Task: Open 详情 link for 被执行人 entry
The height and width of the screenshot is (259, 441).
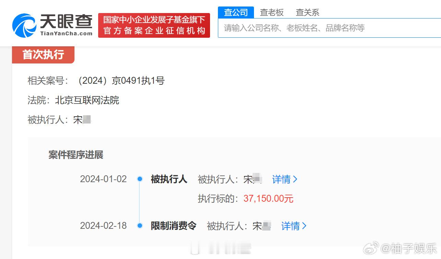Action: [x=285, y=179]
